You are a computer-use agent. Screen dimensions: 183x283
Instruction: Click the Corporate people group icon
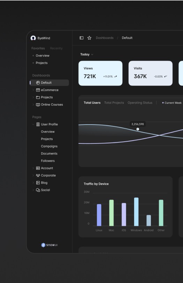tap(38, 176)
